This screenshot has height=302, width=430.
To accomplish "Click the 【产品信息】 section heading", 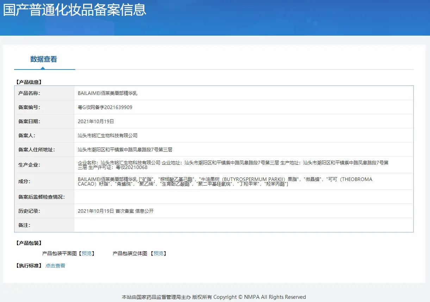I will click(x=29, y=82).
